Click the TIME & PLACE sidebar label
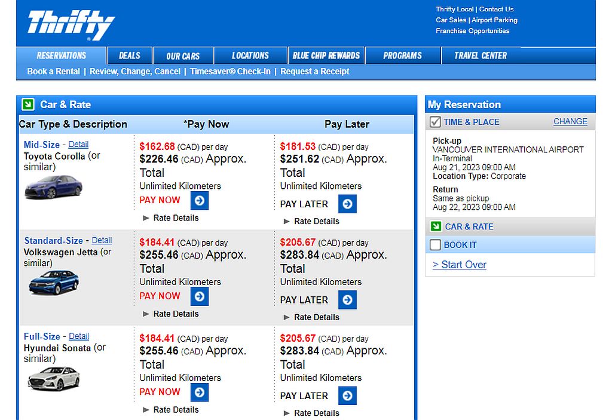Viewport: 612px width, 420px height. 472,122
